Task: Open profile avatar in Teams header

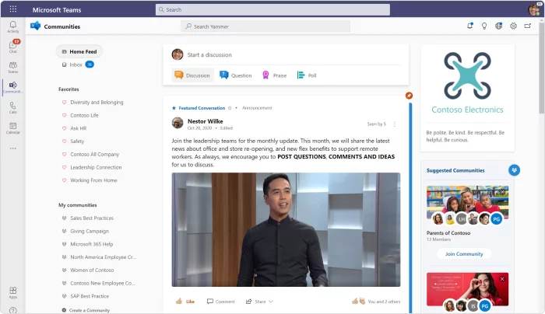Action: (x=534, y=9)
